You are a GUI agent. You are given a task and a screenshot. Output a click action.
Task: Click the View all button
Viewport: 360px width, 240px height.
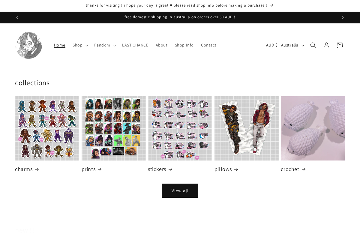pos(180,190)
